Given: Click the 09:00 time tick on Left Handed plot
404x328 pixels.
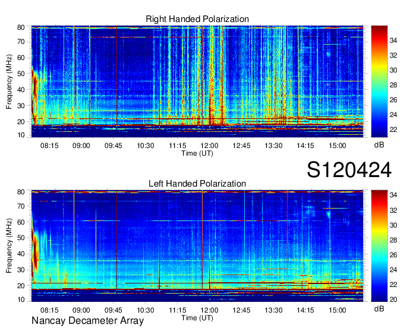Looking at the screenshot, I should point(81,310).
